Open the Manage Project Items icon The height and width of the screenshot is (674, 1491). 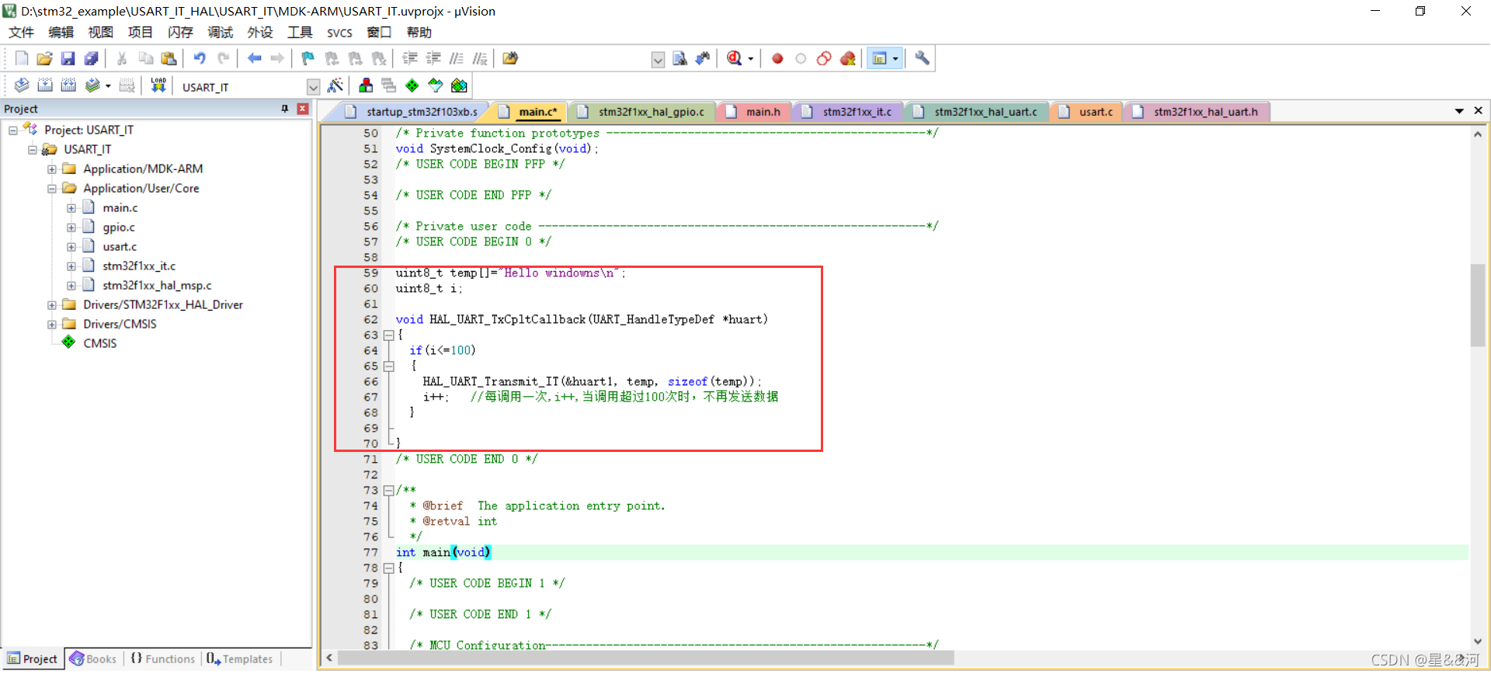pos(366,85)
